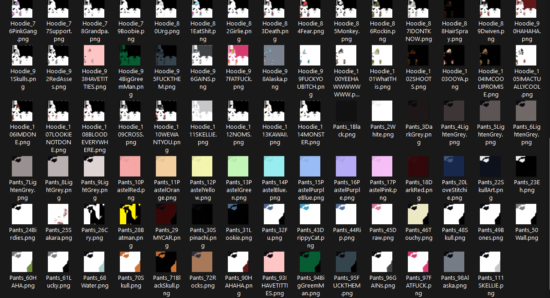Select the Pants_20LoveStitchie.png file
This screenshot has width=550, height=298.
454,178
